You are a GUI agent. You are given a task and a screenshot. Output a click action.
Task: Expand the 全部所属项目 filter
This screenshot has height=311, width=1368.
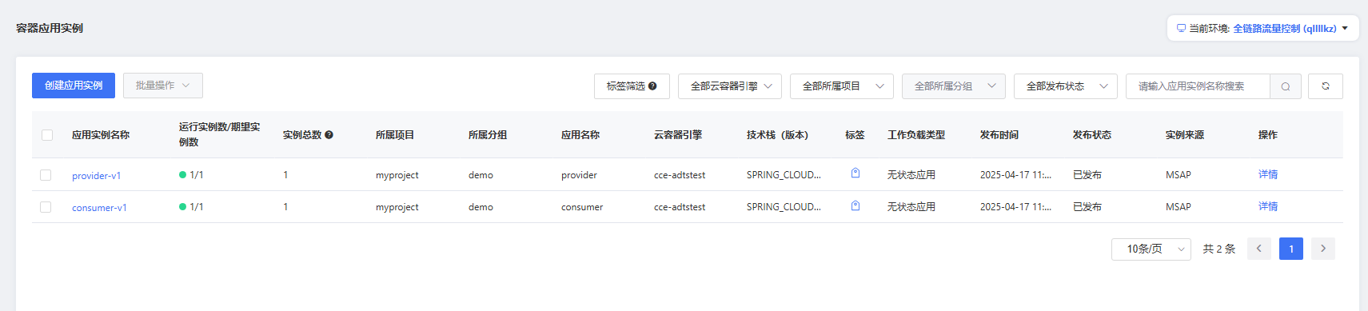pos(841,86)
